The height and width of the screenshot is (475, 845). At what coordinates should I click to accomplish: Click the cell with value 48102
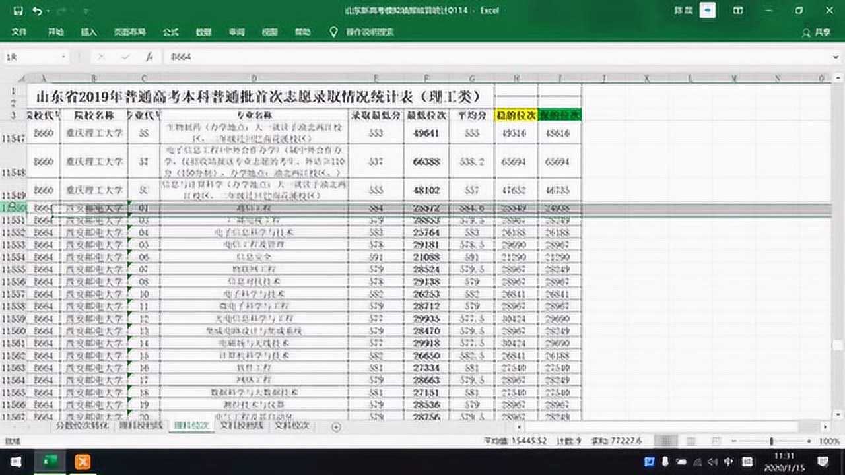[426, 190]
